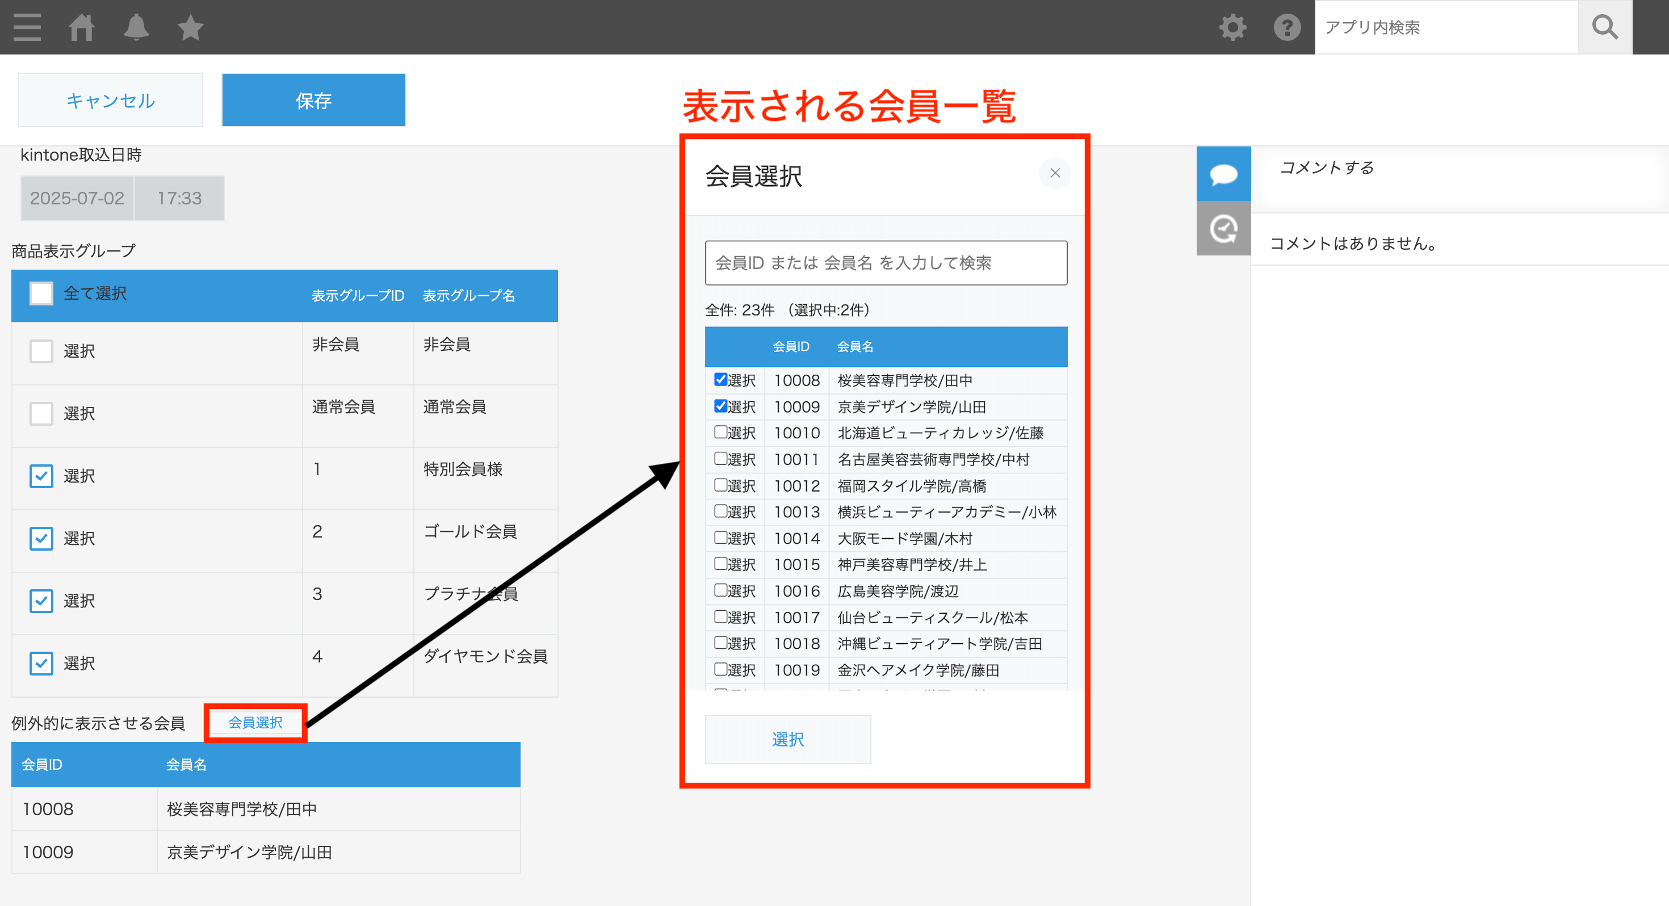Open the notifications bell

[137, 27]
